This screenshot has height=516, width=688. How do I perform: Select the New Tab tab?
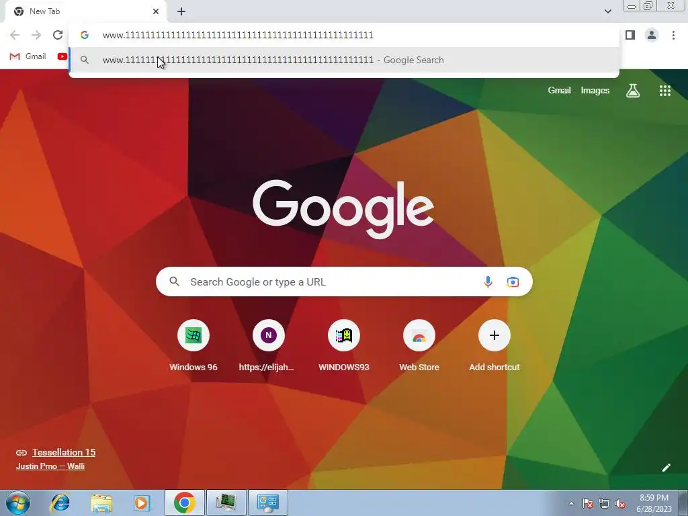85,11
